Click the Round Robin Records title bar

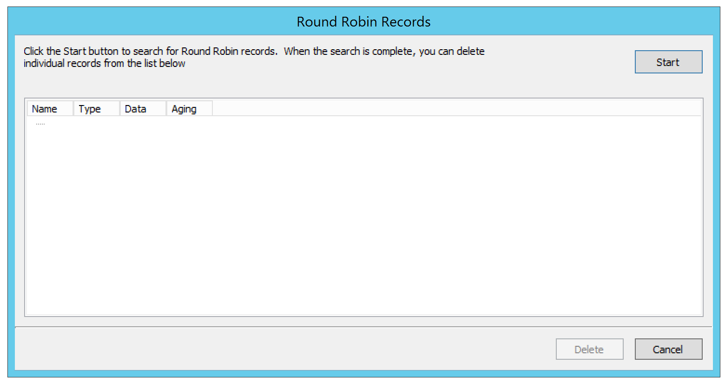363,22
